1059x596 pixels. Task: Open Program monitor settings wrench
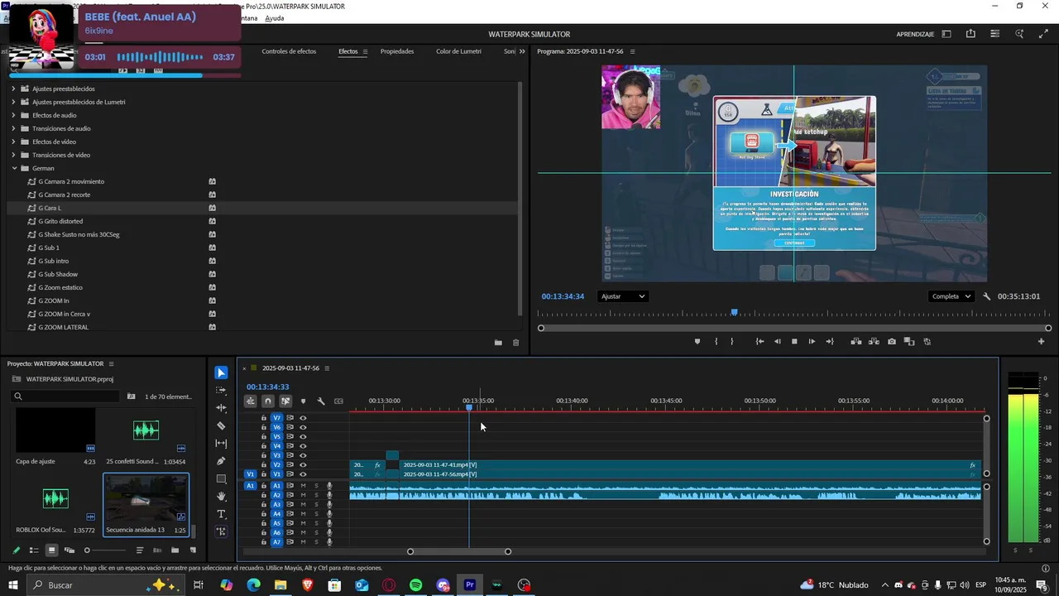986,296
